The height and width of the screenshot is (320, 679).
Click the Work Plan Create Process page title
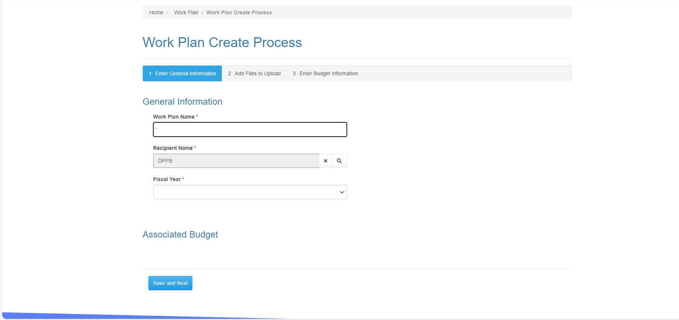click(x=222, y=43)
